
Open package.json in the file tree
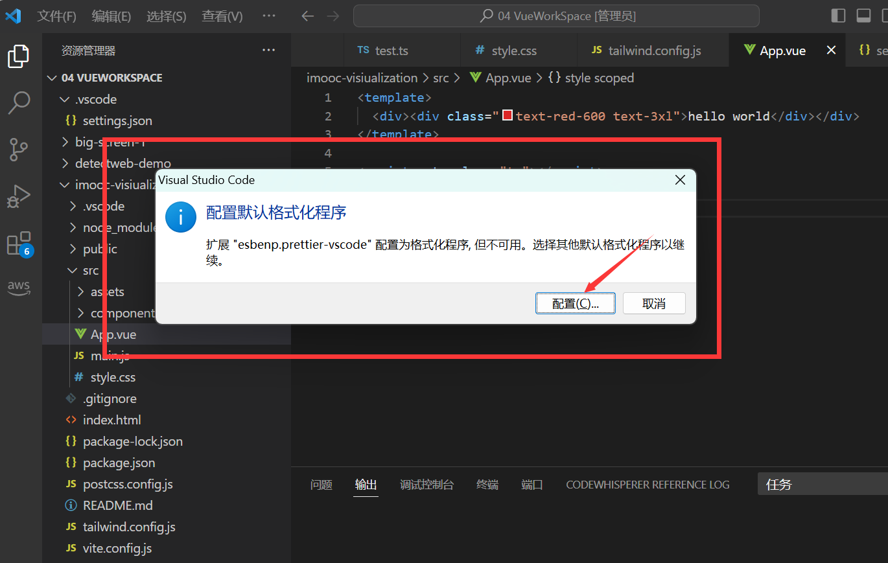click(167, 463)
